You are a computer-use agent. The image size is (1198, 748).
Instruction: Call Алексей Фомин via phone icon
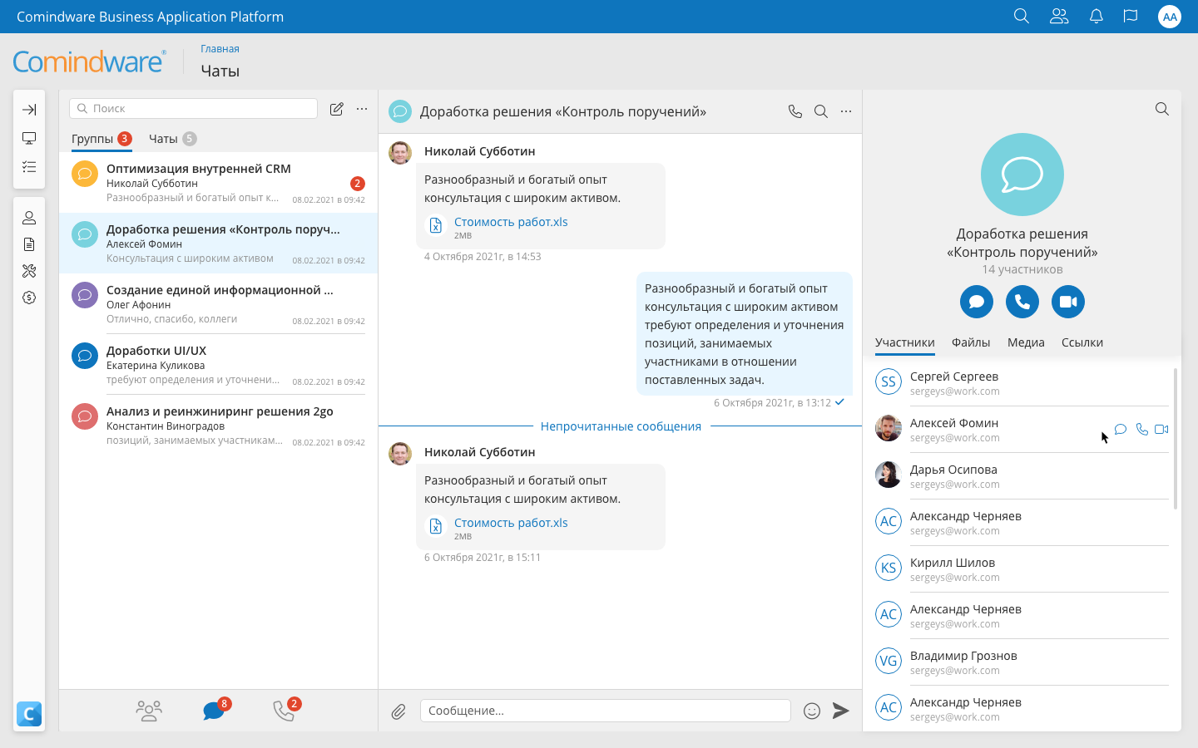[x=1142, y=430]
